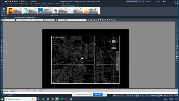Switch to the Annotate ribbon tab
Viewport: 179px width, 101px height.
(13, 6)
